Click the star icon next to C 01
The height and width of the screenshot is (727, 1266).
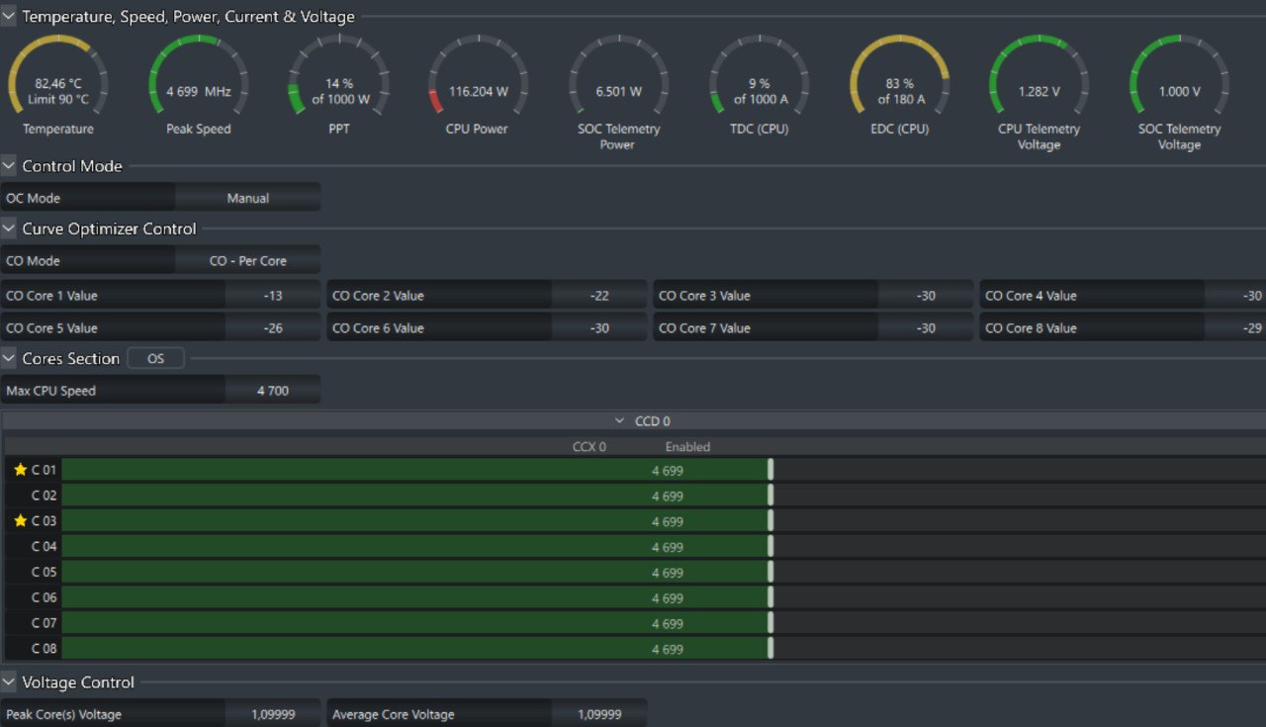pos(20,470)
